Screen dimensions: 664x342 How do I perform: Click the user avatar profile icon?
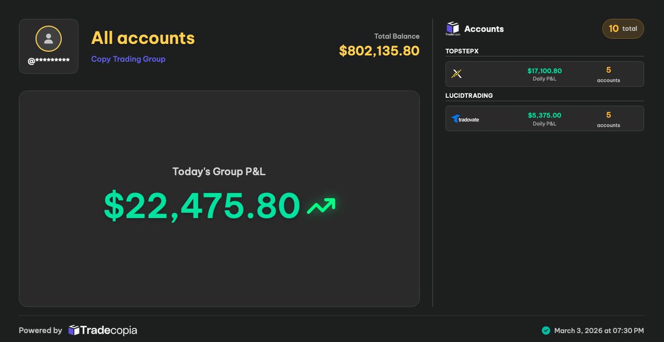[49, 39]
